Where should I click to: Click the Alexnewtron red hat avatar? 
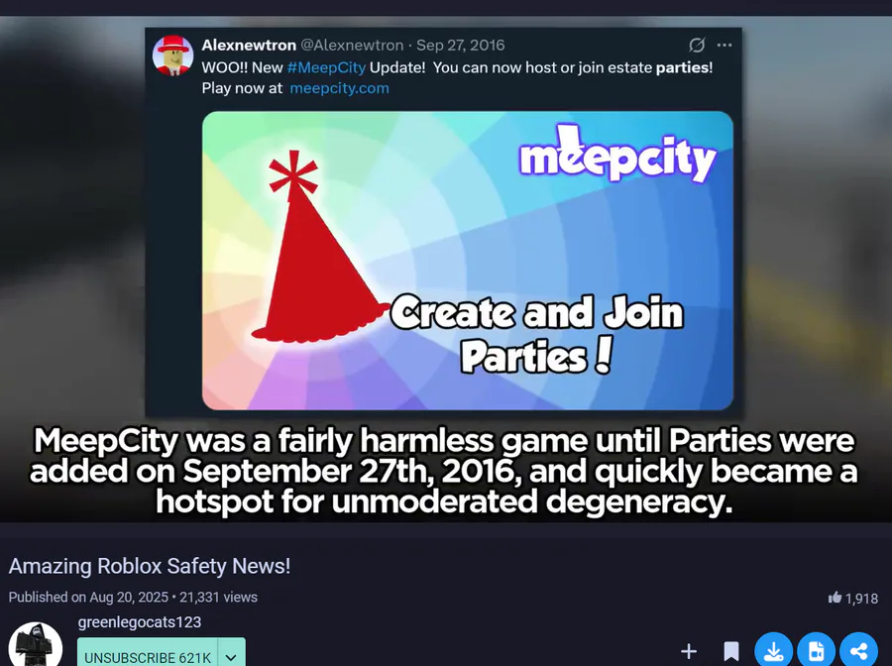point(172,55)
